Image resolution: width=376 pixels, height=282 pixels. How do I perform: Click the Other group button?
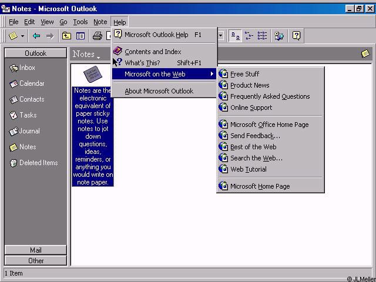pyautogui.click(x=35, y=260)
